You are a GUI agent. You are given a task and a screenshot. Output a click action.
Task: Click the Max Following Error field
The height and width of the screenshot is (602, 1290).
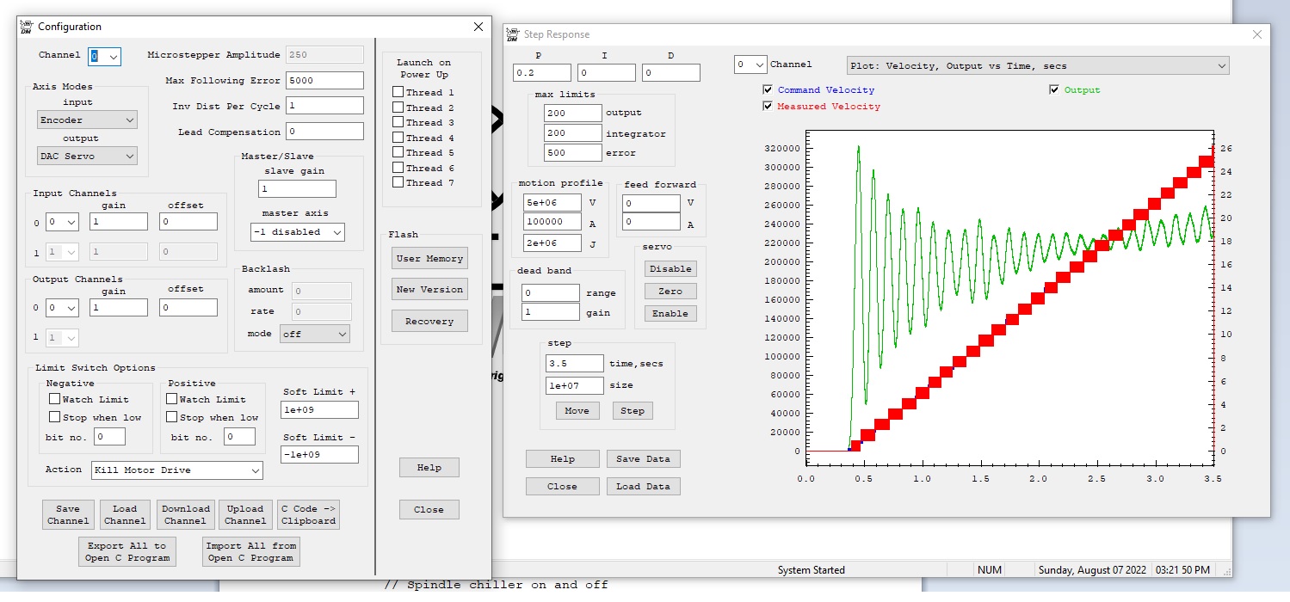(324, 80)
